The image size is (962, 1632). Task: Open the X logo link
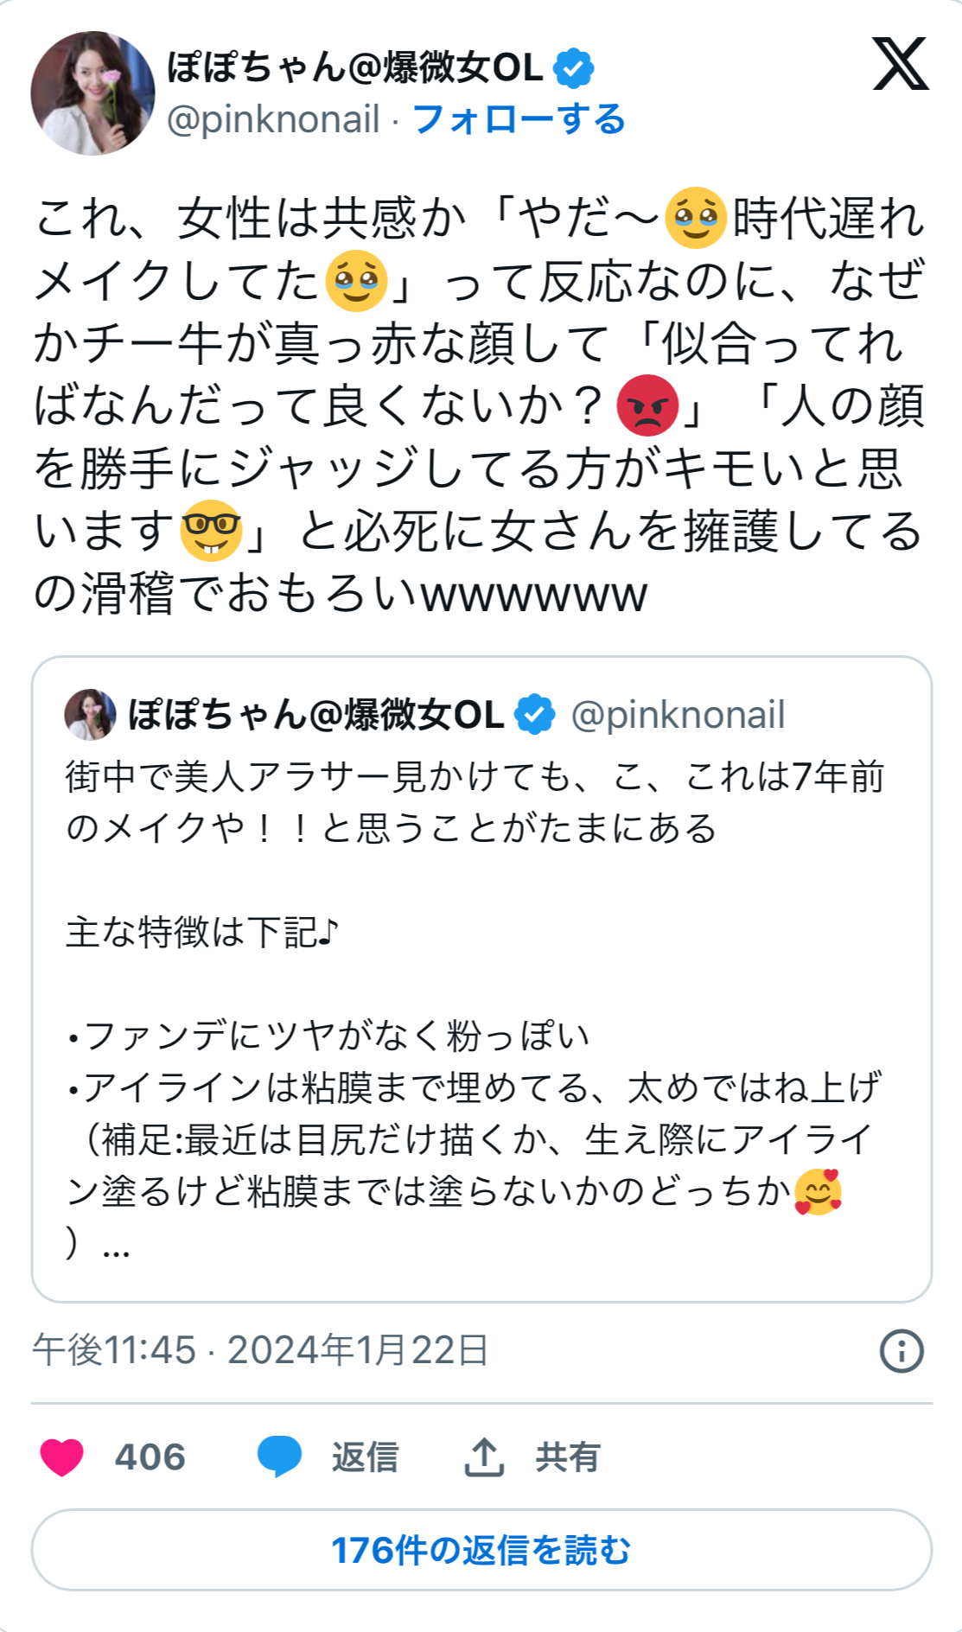901,64
